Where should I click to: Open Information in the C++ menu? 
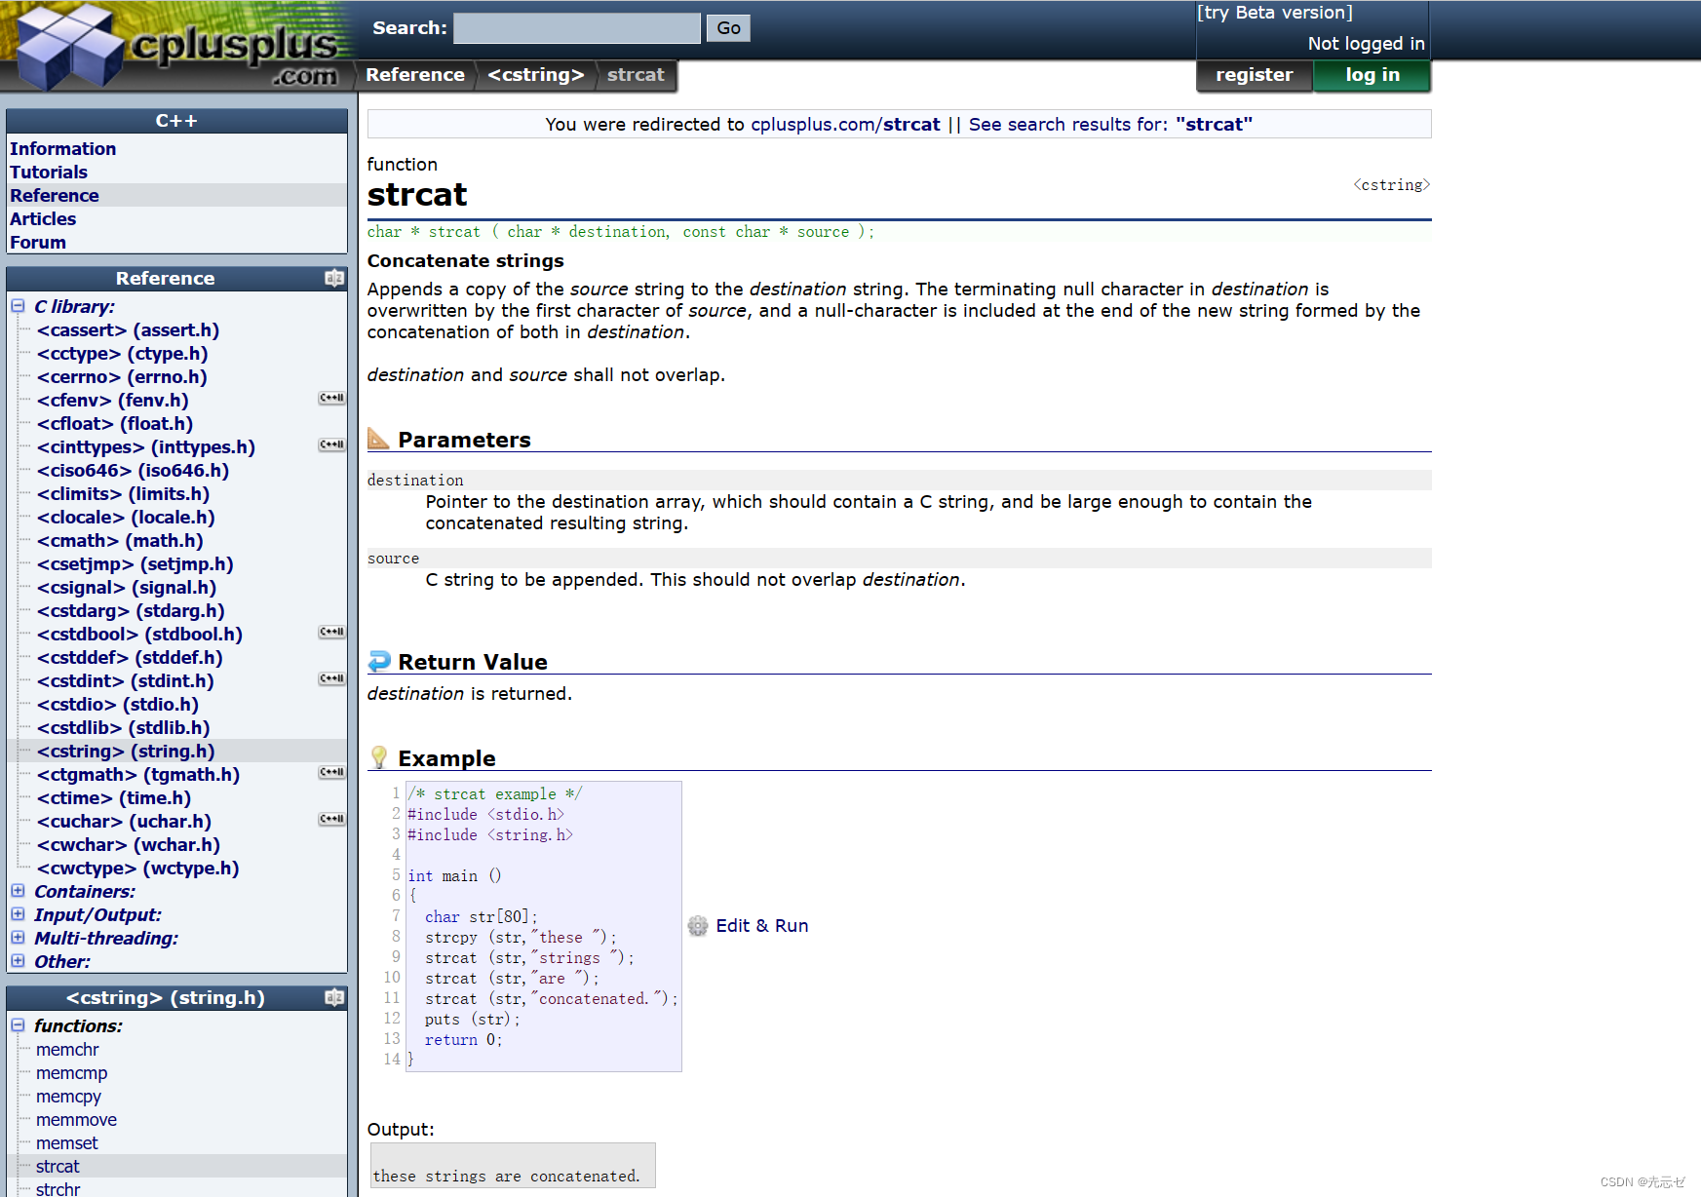point(62,149)
